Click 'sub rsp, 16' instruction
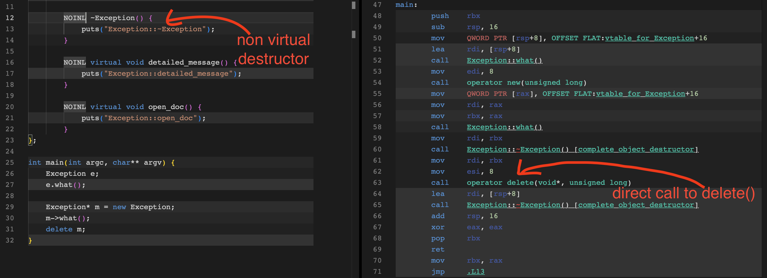The image size is (767, 278). (464, 27)
